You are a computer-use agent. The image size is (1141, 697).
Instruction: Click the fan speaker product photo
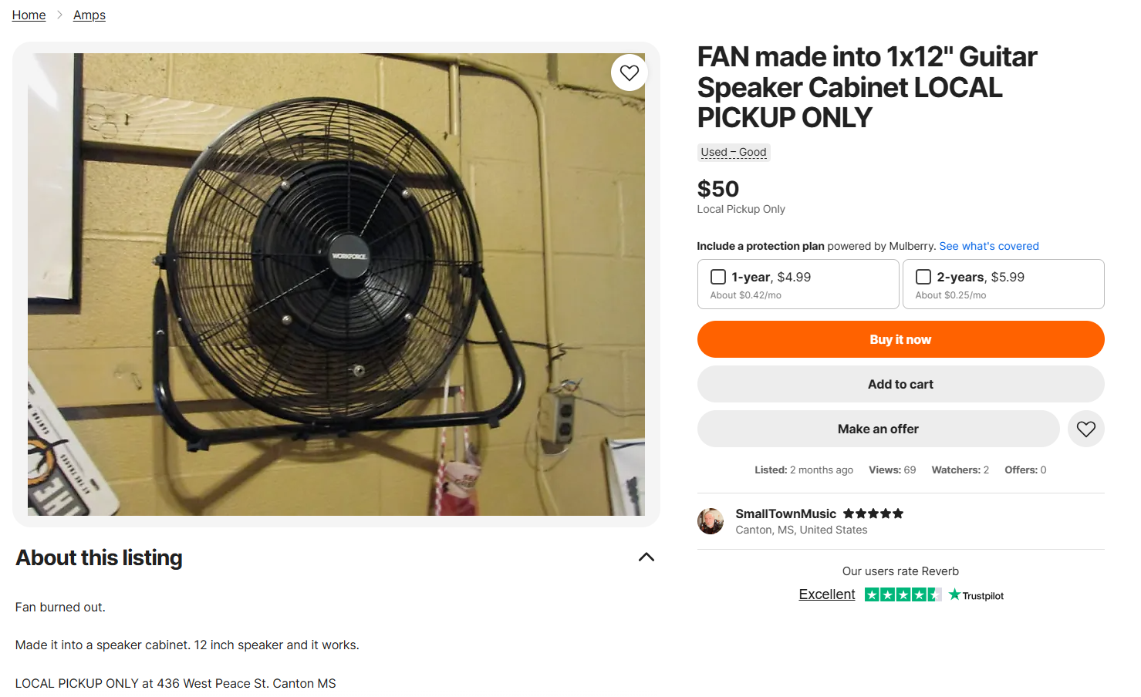336,285
